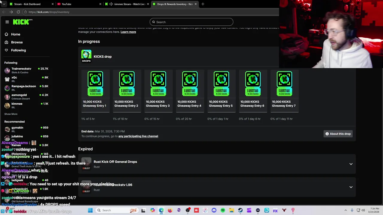Open File Explorer from taskbar

click(x=232, y=210)
